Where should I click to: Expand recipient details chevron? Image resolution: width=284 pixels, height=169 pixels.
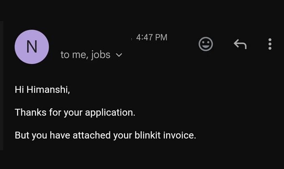point(119,55)
